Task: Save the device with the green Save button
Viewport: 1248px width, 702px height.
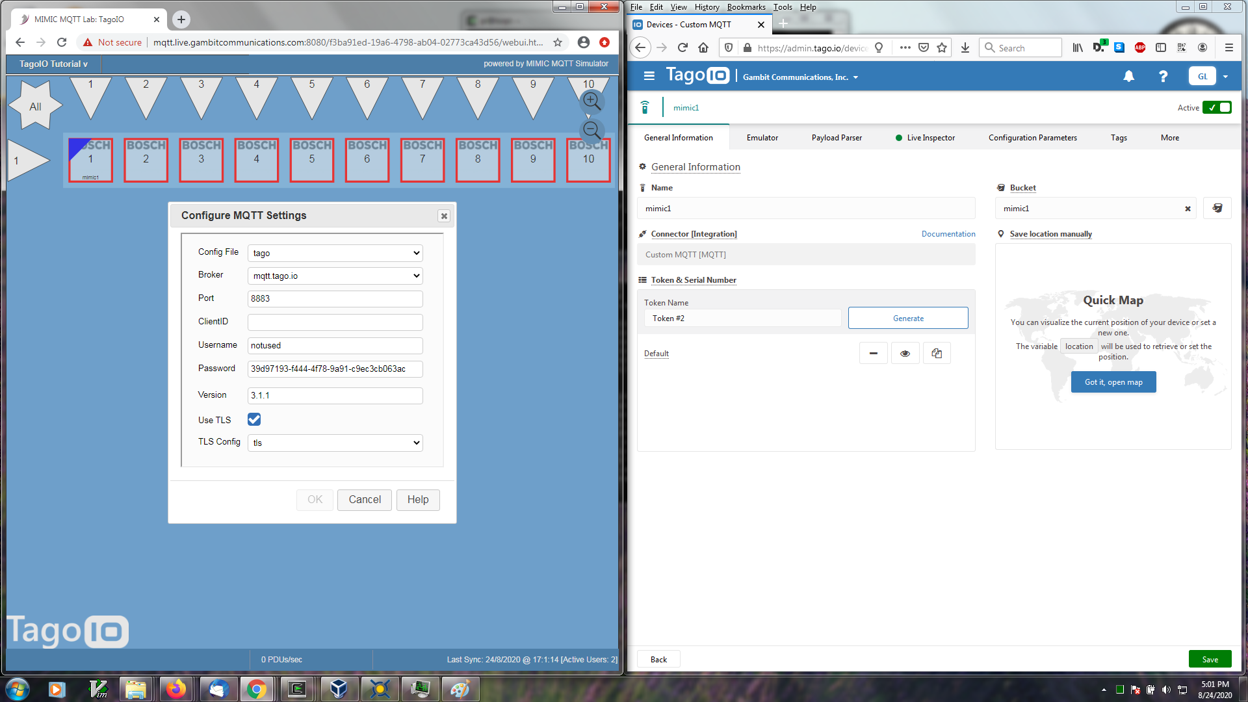Action: tap(1210, 659)
